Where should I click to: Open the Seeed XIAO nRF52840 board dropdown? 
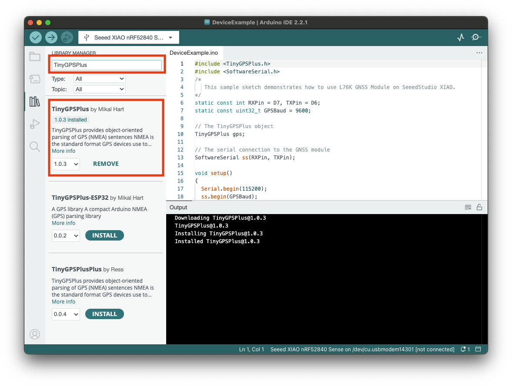(129, 37)
